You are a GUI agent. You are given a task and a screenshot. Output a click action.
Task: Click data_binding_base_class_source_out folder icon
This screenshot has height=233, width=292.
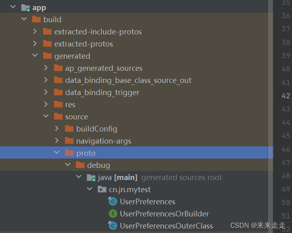tap(58, 80)
